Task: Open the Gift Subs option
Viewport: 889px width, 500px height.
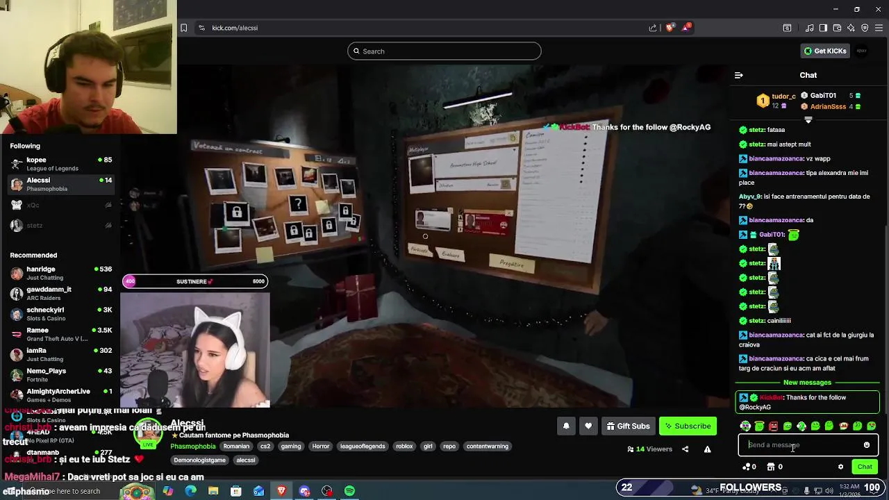Action: [x=628, y=426]
